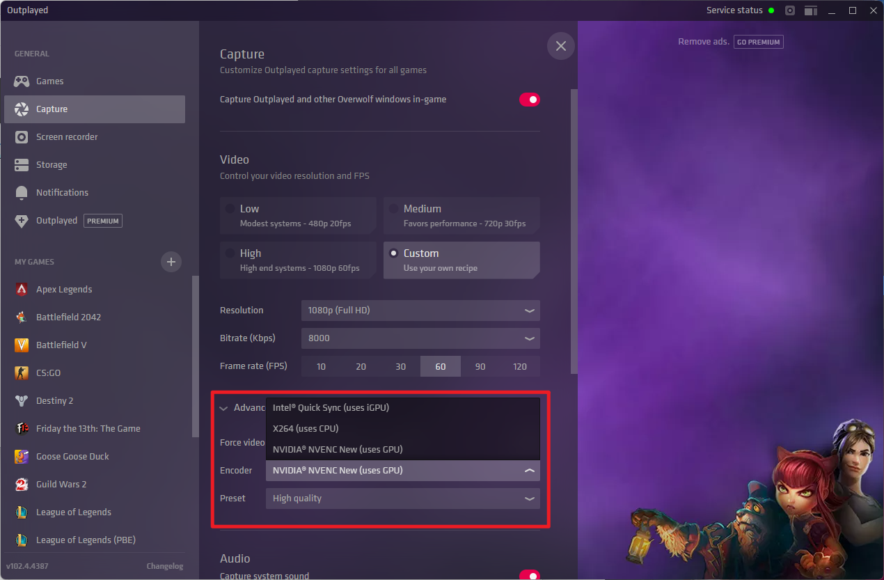Click the Screen recorder icon

click(22, 137)
